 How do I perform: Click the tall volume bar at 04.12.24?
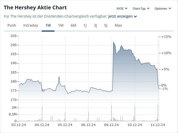pos(42,114)
